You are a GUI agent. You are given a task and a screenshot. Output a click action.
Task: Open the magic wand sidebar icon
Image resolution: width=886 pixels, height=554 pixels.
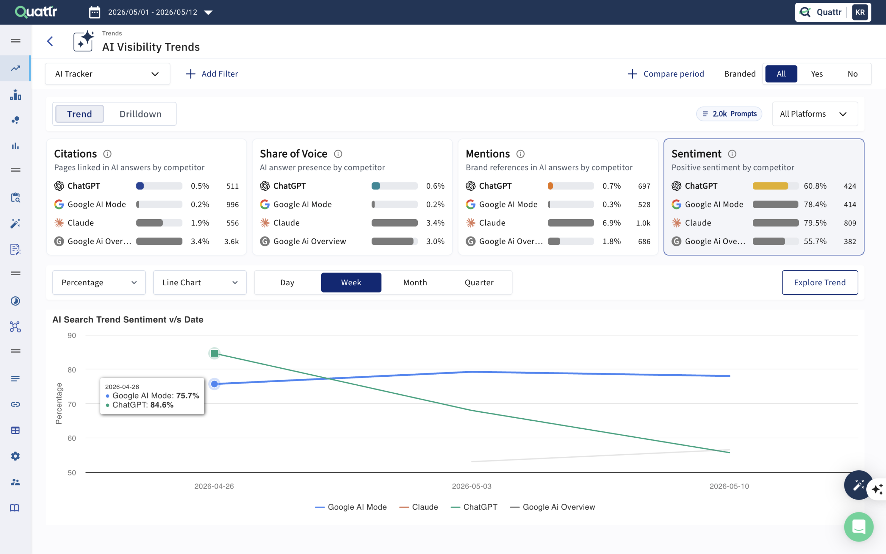click(15, 224)
